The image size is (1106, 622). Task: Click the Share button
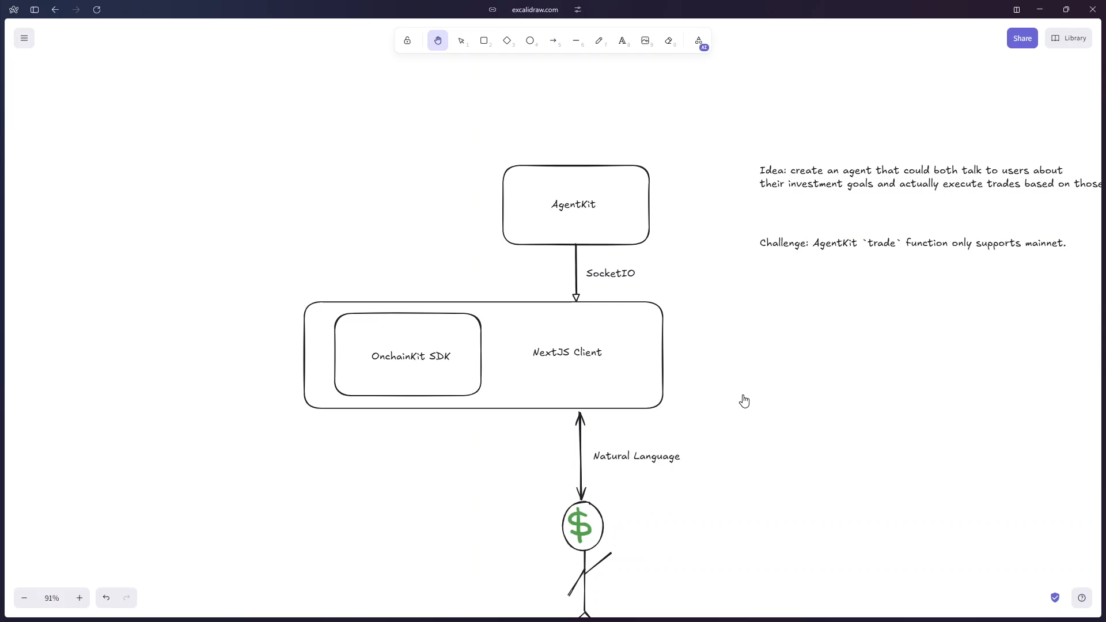tap(1022, 38)
